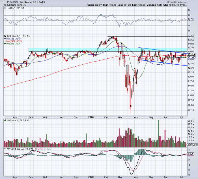
Task: Click the 20.0M volume axis label
Action: 191,121
